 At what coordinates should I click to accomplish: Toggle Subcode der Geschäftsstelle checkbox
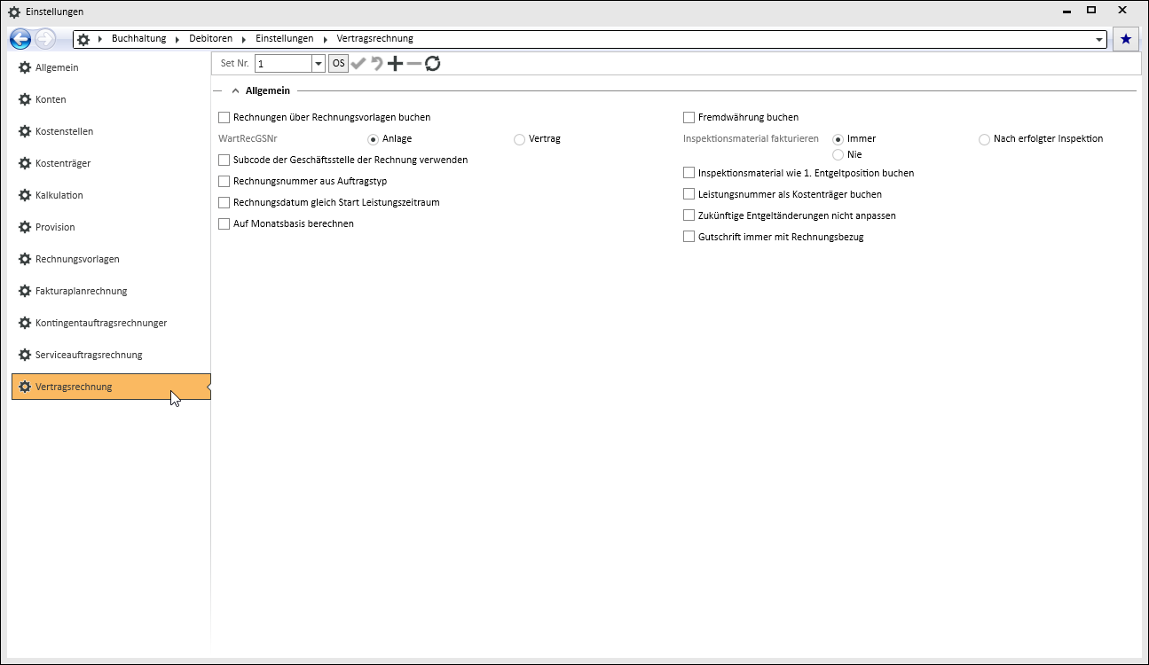tap(224, 160)
